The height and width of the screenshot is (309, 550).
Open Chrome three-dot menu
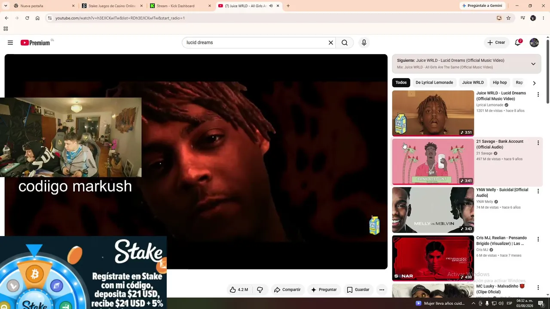pos(544,18)
